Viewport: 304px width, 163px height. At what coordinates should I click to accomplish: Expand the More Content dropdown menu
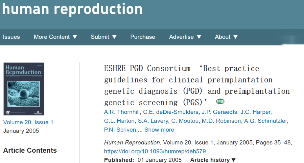click(x=55, y=37)
